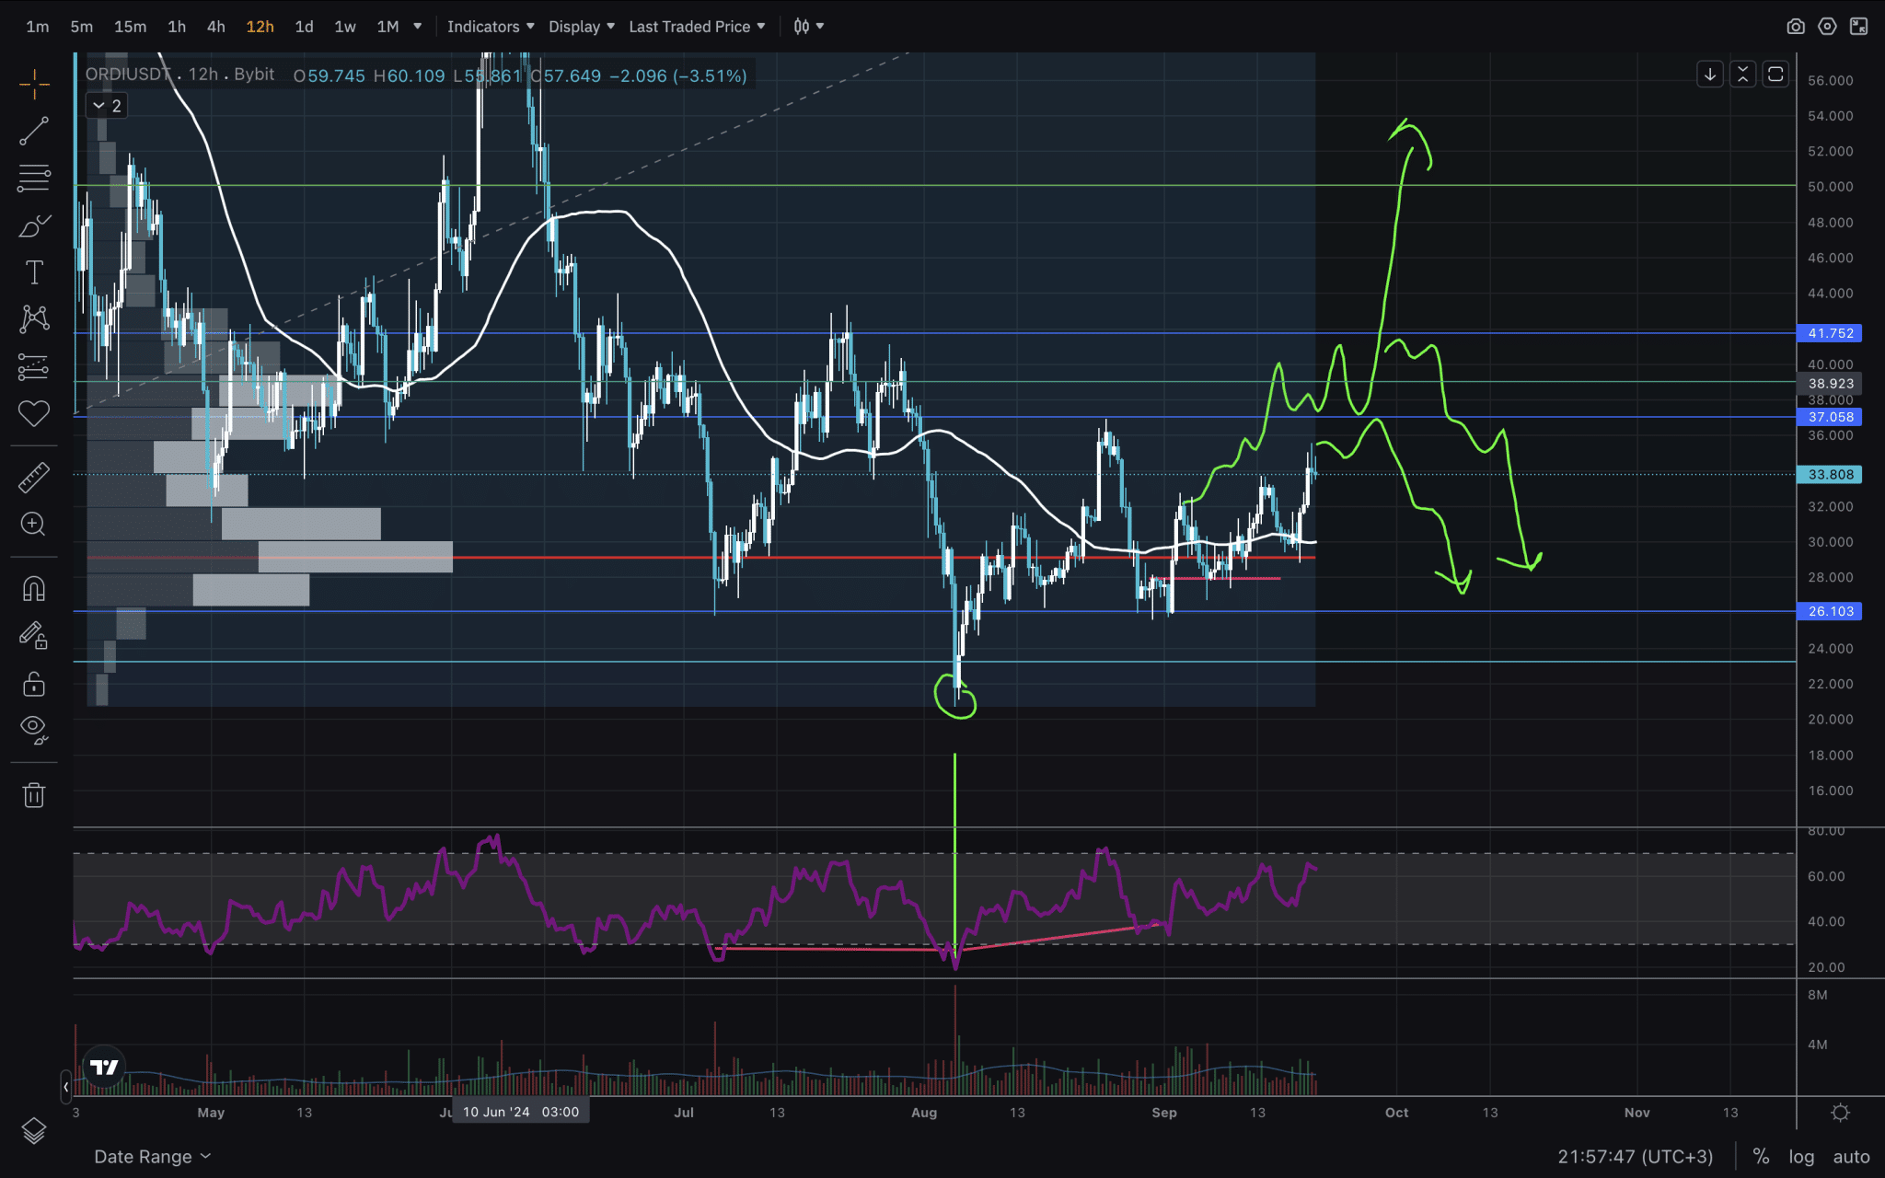Maximize the chart pane button
Viewport: 1885px width, 1178px height.
coord(1776,75)
